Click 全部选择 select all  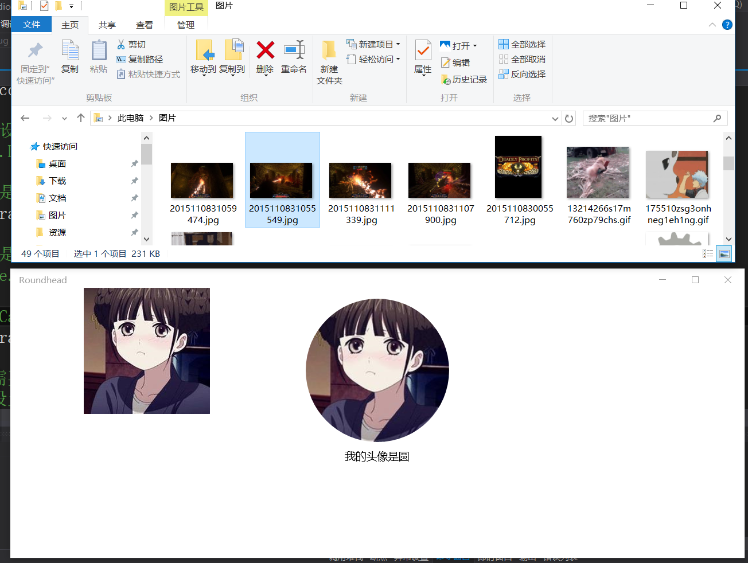(x=522, y=44)
